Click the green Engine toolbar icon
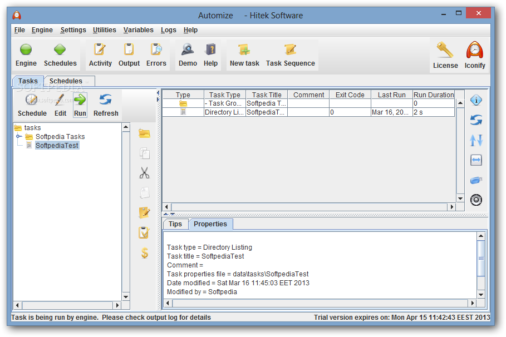 click(x=26, y=49)
